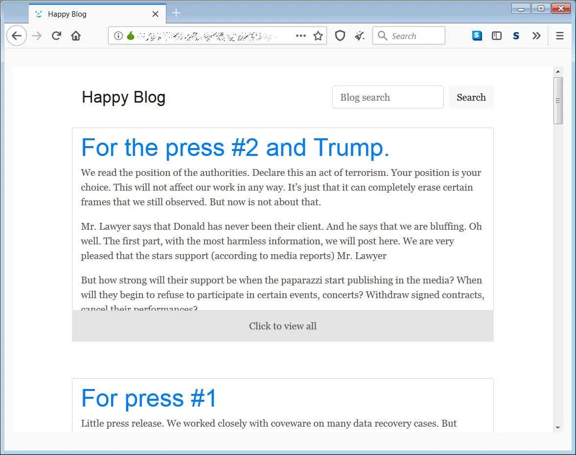This screenshot has height=455, width=576.
Task: Click the forward navigation arrow
Action: coord(37,36)
